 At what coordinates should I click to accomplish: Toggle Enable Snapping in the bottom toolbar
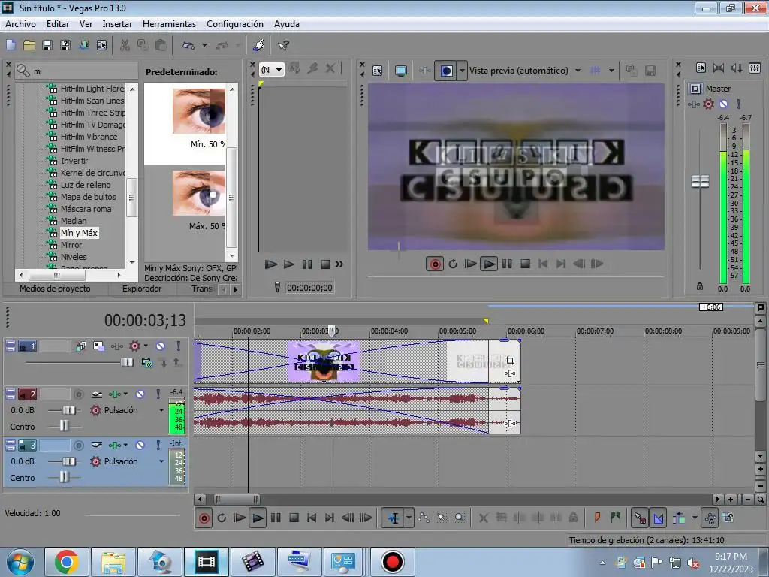640,518
